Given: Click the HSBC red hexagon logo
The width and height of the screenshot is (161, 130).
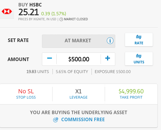Looking at the screenshot, I should (x=7, y=11).
